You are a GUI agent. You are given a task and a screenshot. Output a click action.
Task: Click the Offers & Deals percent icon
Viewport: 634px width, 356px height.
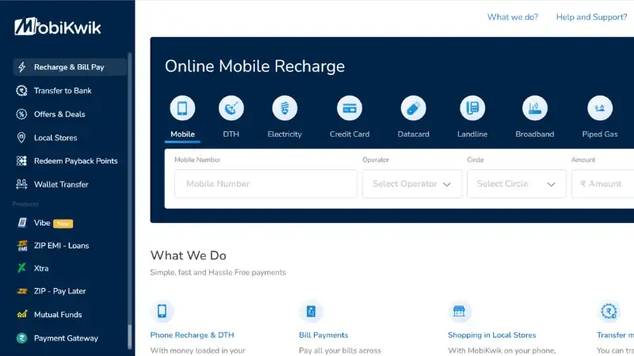(x=21, y=114)
